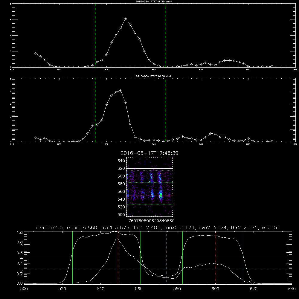
Task: Click the right green dashed line in dawn plot
Action: (x=165, y=36)
